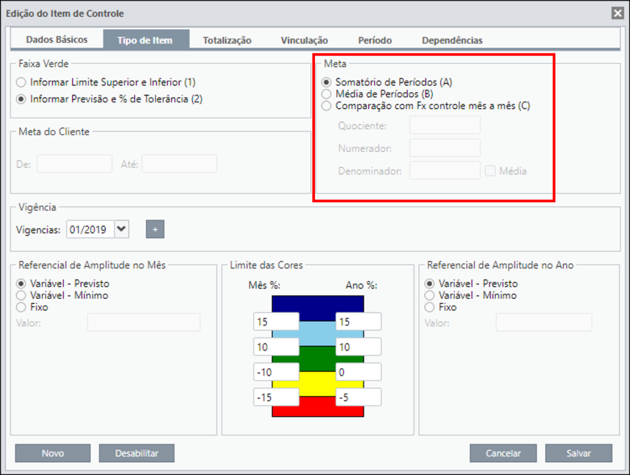This screenshot has width=630, height=475.
Task: Select Variável - Previsto in Amplitude no Mês
Action: pos(63,283)
